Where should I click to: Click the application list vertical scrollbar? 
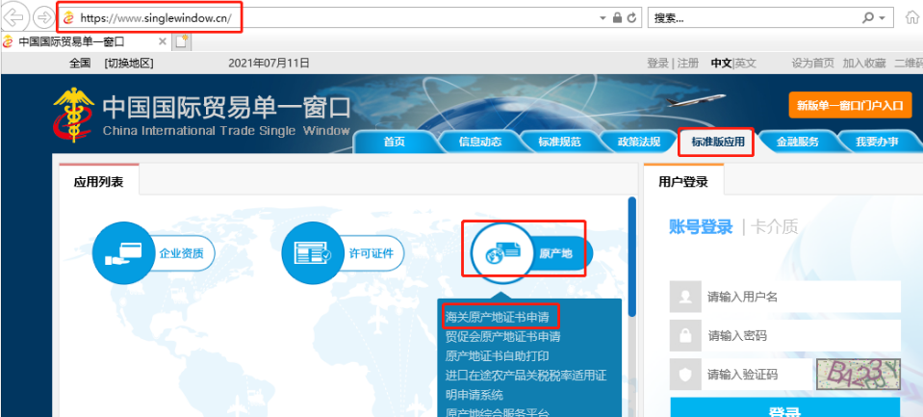click(x=631, y=256)
